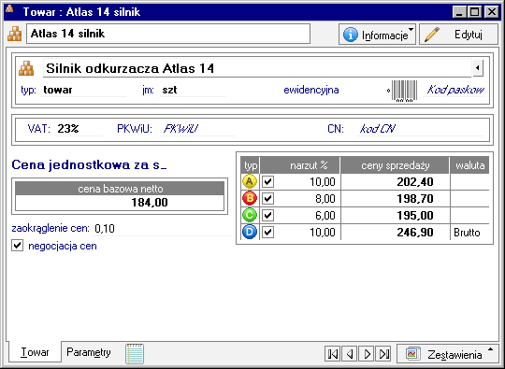Click the ewidencyjna label

click(x=311, y=90)
